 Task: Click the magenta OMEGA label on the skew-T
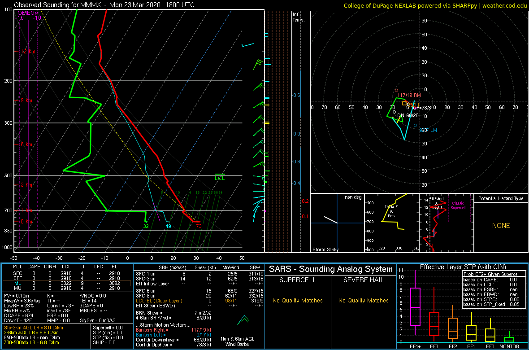27,13
